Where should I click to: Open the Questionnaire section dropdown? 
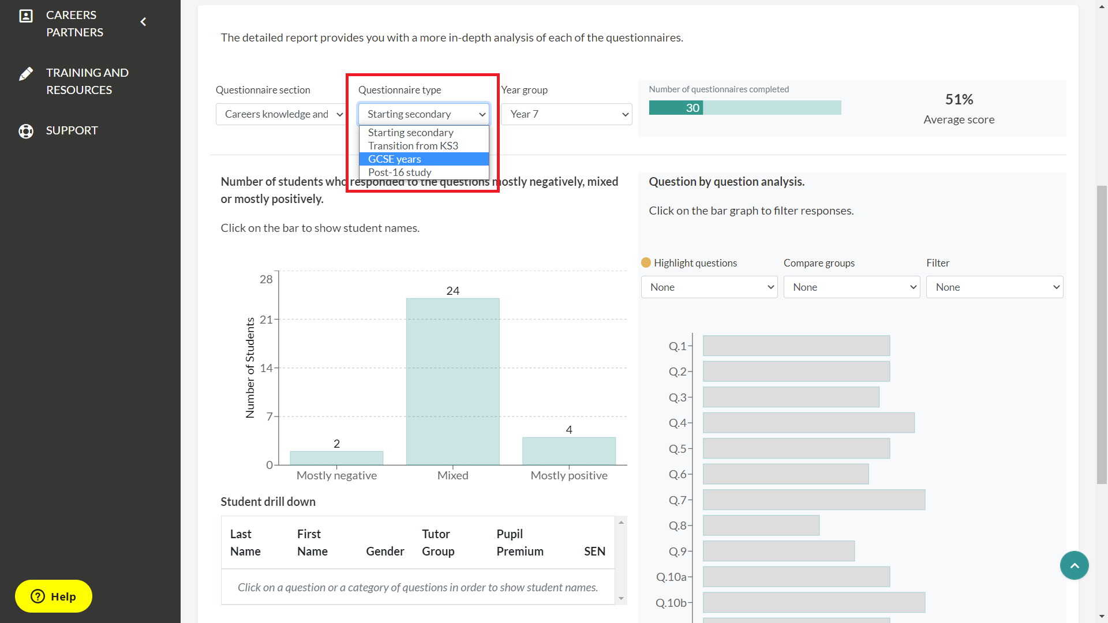(280, 114)
